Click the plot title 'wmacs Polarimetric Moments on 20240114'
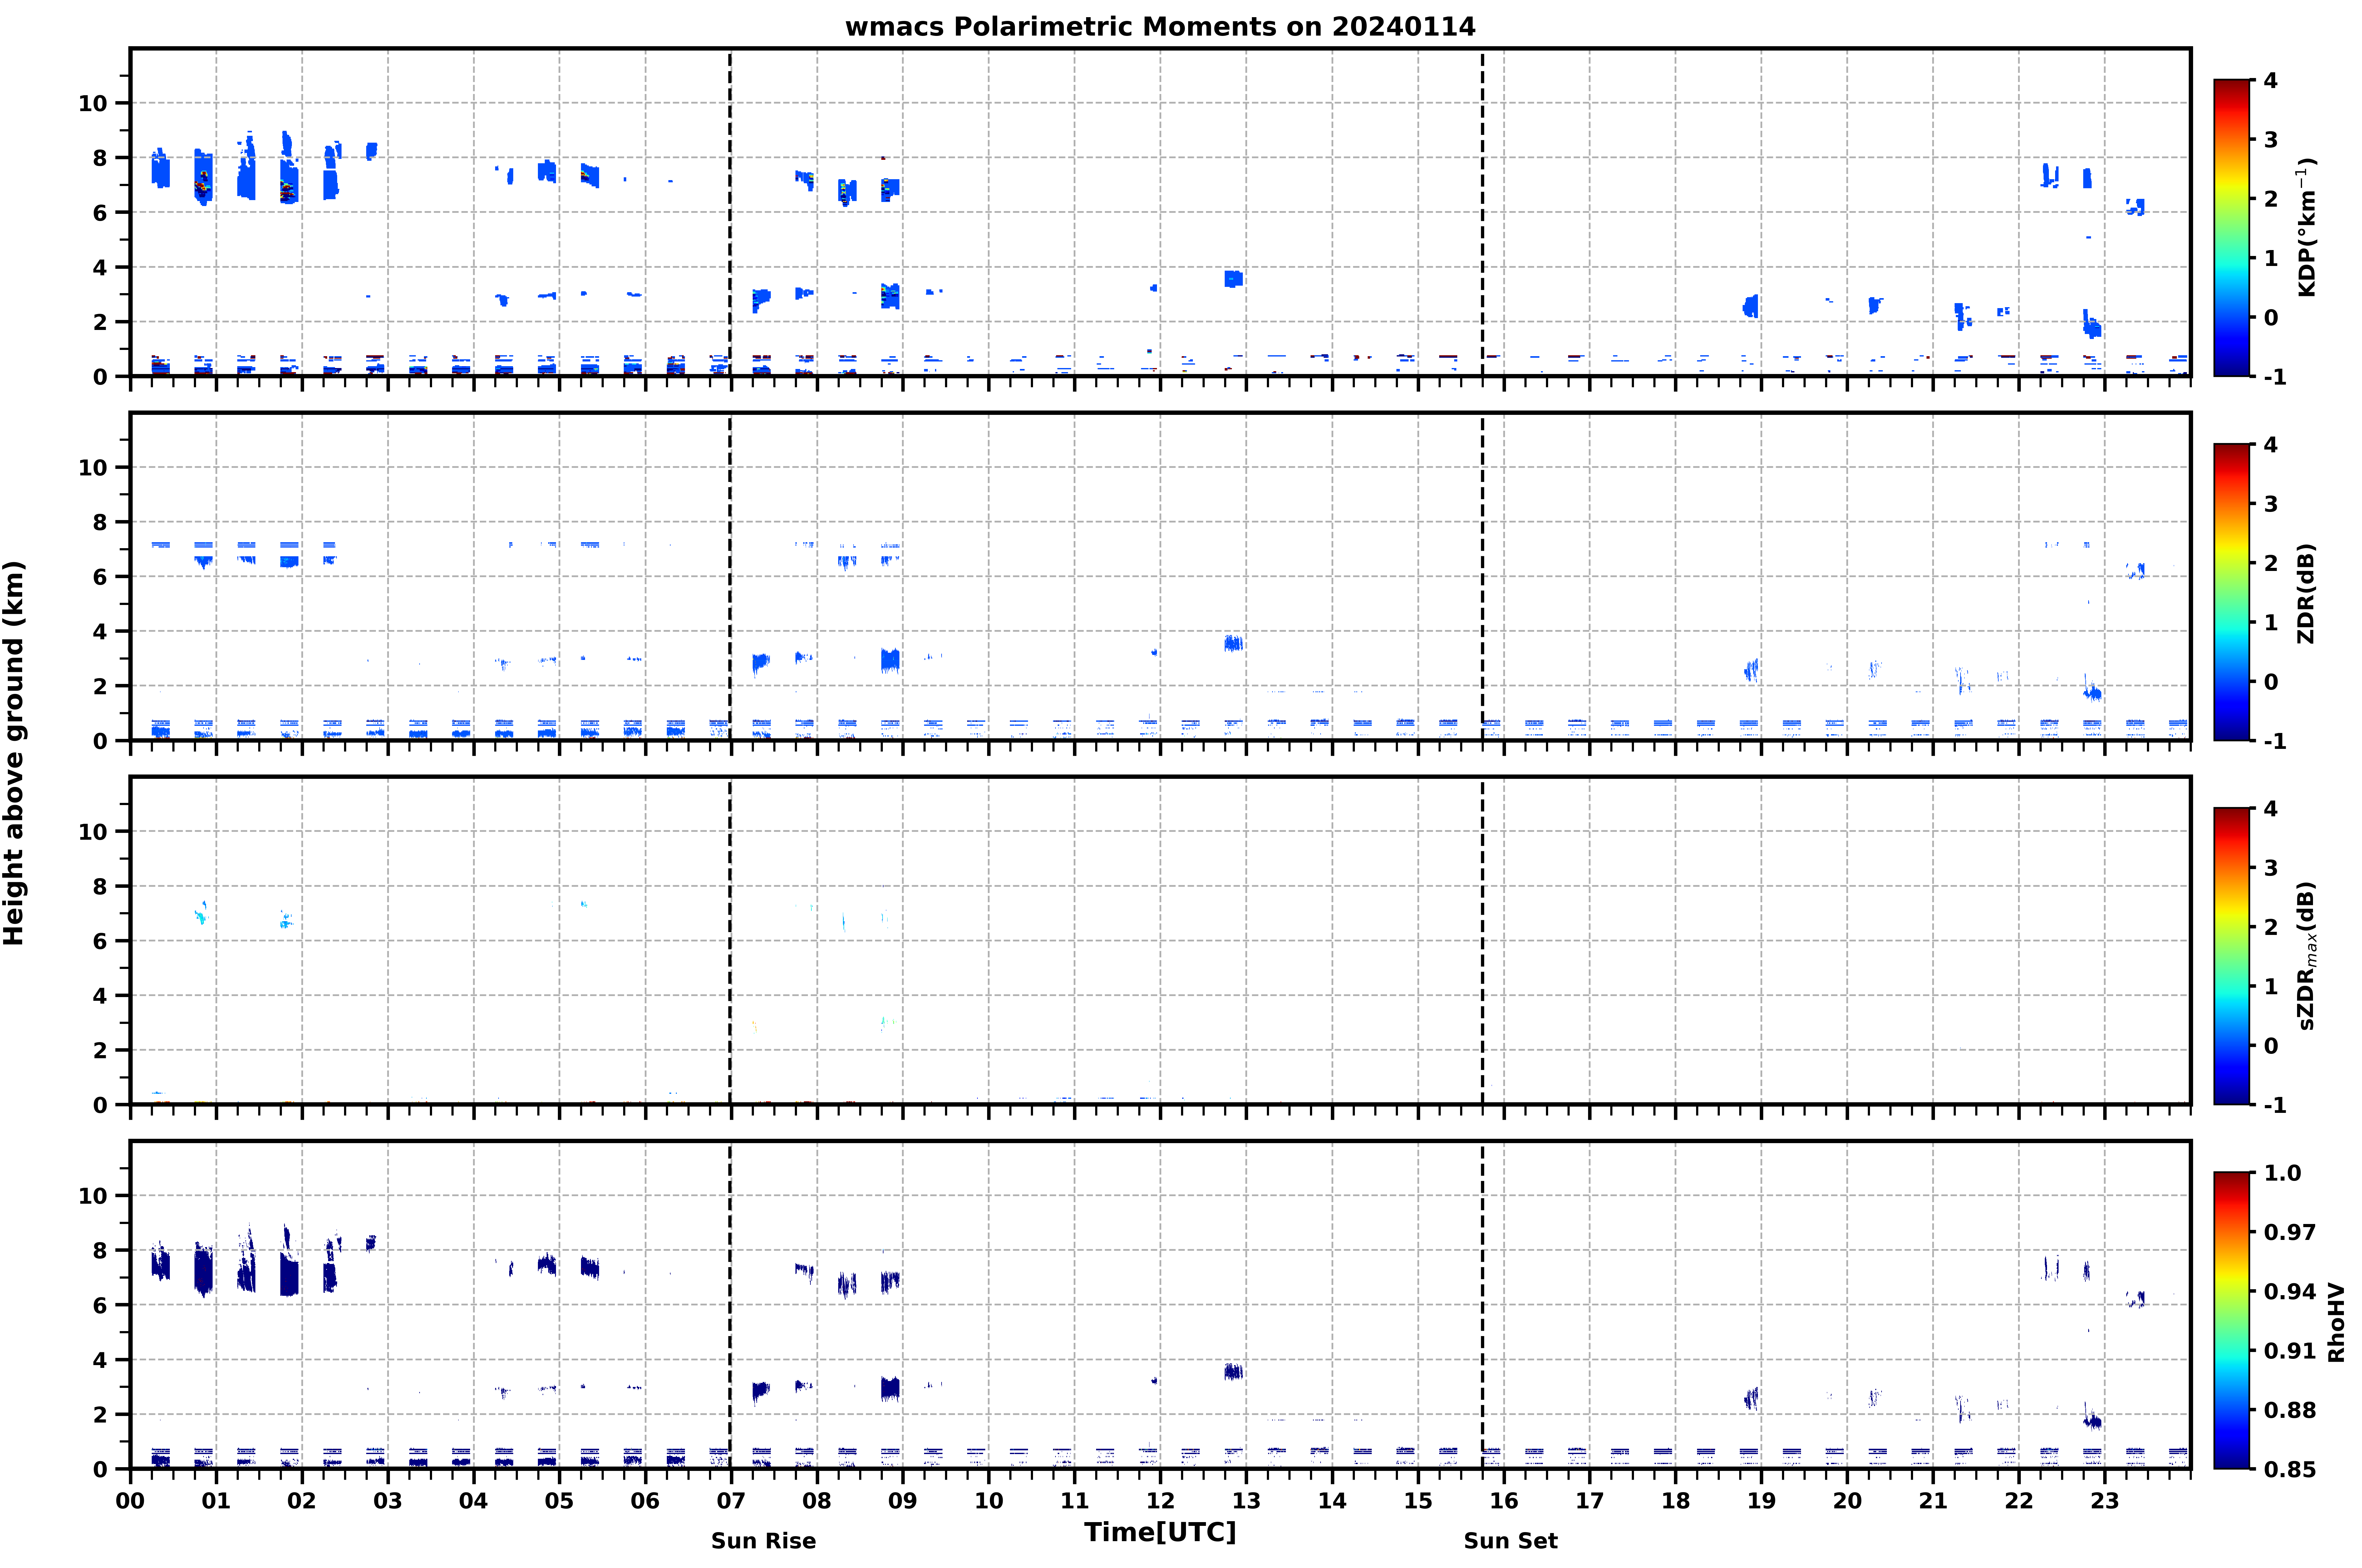This screenshot has height=1568, width=2362. 1160,27
